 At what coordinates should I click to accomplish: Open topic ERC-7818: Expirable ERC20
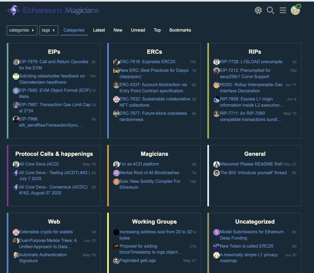tap(147, 62)
